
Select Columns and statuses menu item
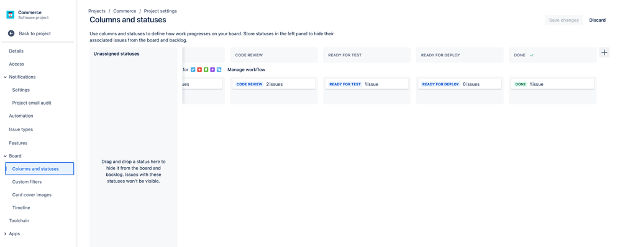tap(40, 168)
